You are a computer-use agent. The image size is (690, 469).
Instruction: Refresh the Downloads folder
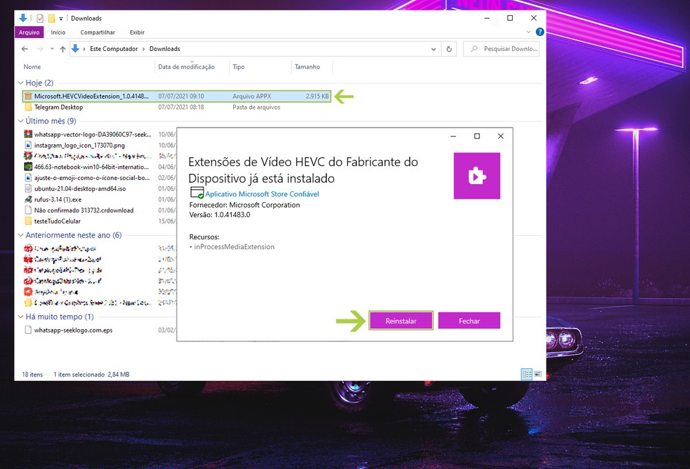pyautogui.click(x=449, y=49)
